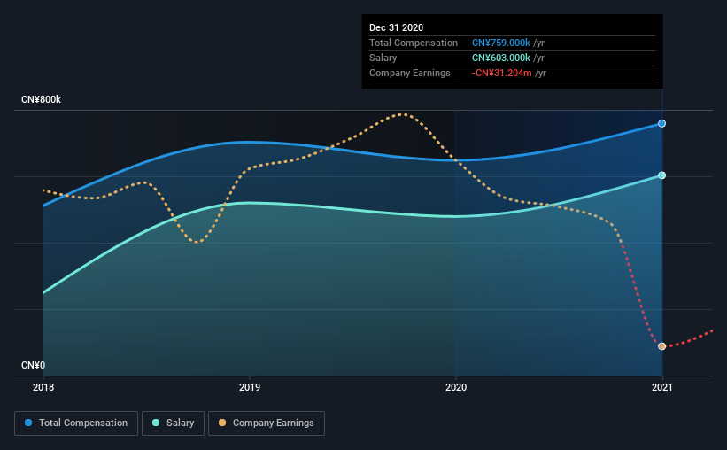The width and height of the screenshot is (727, 450).
Task: Select the Salary data point at 2021
Action: pyautogui.click(x=661, y=175)
